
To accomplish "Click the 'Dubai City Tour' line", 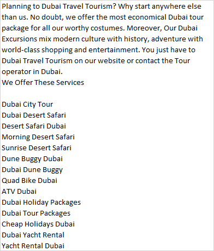I will pyautogui.click(x=27, y=105).
